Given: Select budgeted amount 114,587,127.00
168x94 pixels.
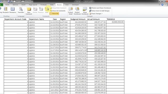Looking at the screenshot, I should [x=78, y=64].
